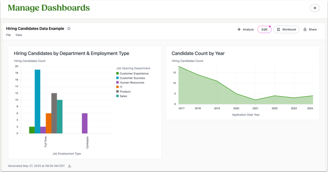The height and width of the screenshot is (172, 328).
Task: Toggle the Sales legend entry
Action: tap(122, 96)
